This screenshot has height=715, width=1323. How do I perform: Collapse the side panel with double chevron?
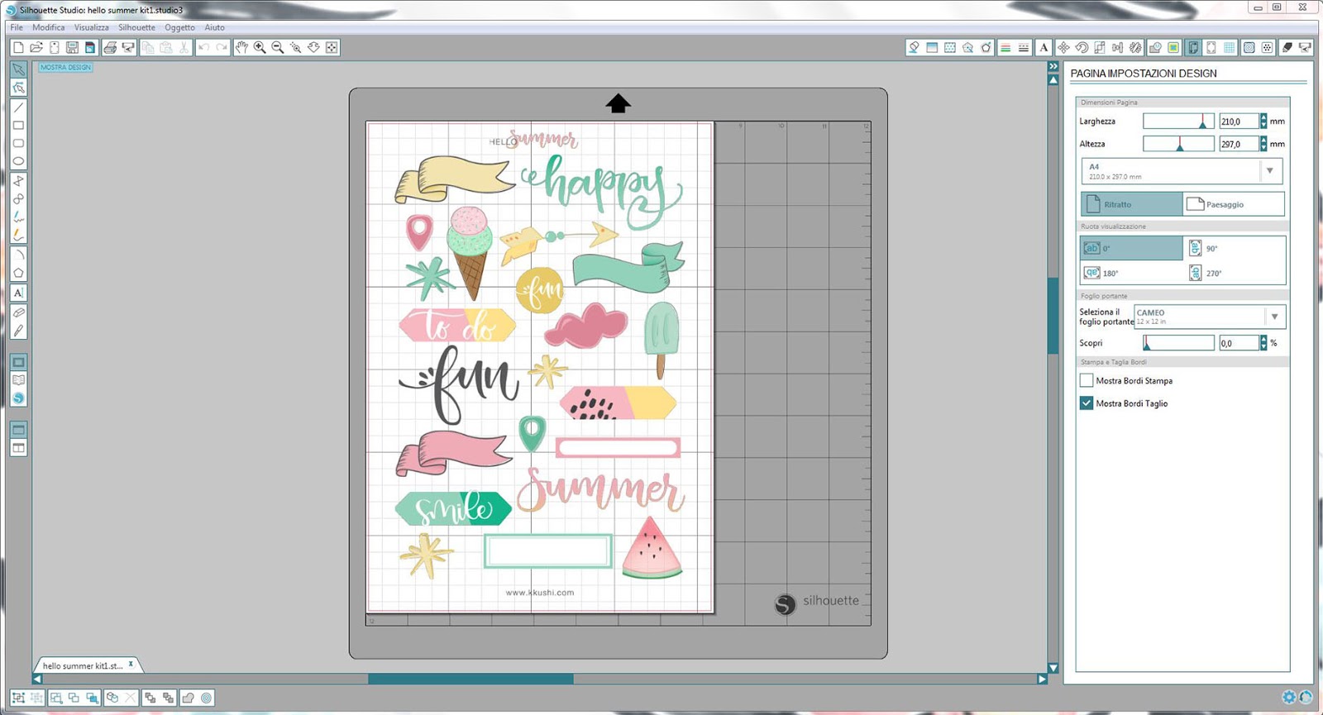point(1053,66)
